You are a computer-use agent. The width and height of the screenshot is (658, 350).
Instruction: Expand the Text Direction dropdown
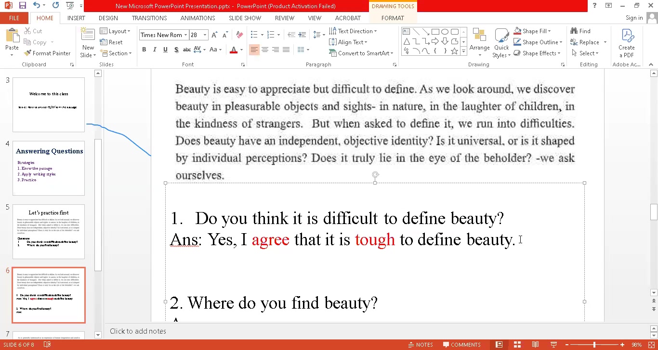(x=353, y=31)
